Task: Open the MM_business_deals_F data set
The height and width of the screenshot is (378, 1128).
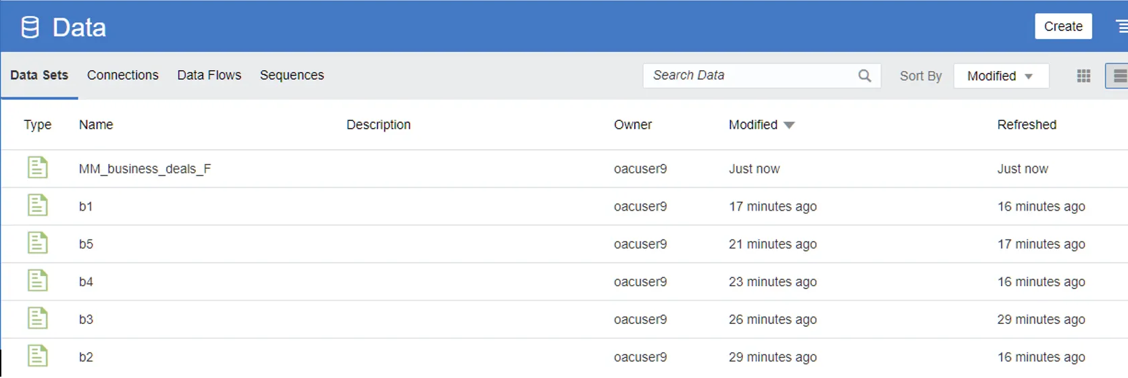Action: coord(145,169)
